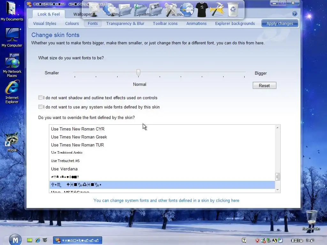Open the control panel tools dock icon
This screenshot has width=327, height=245.
point(171,10)
